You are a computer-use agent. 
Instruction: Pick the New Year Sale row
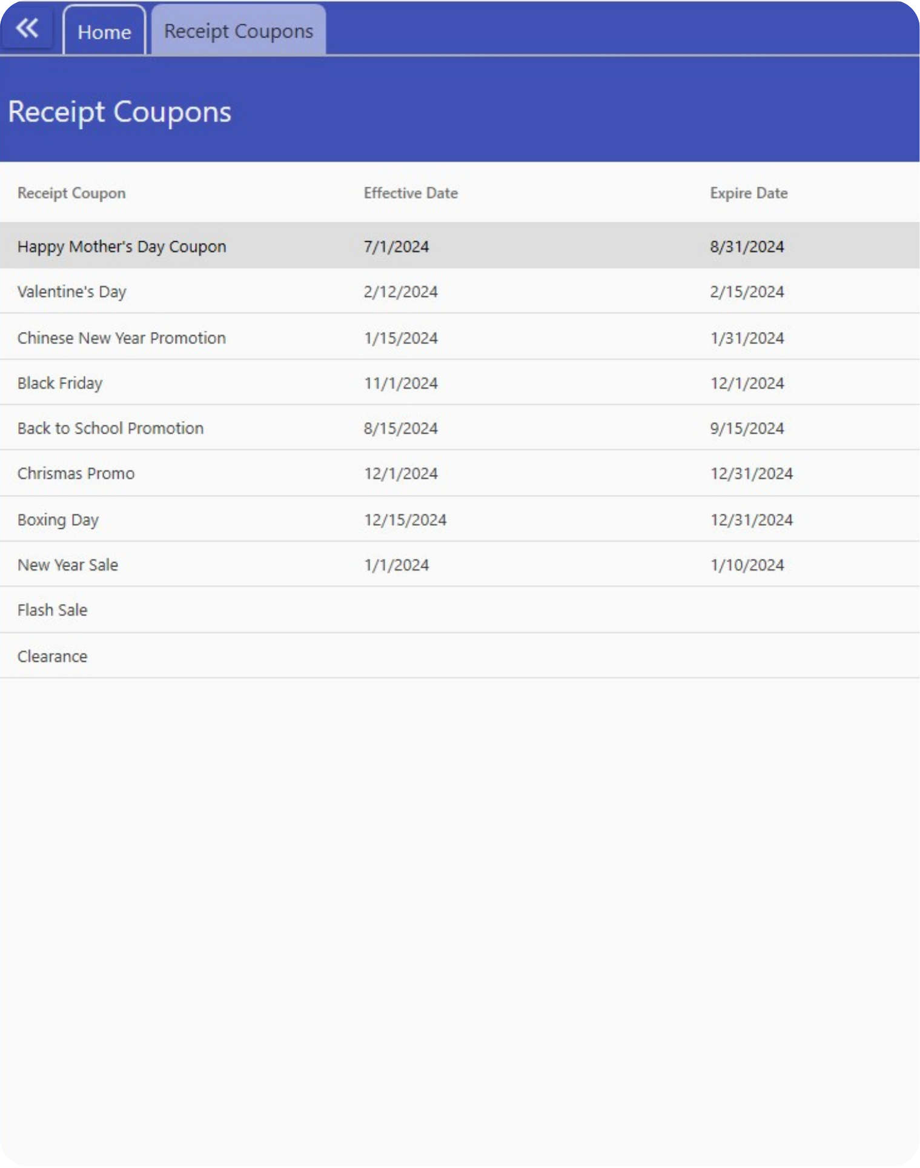point(68,565)
